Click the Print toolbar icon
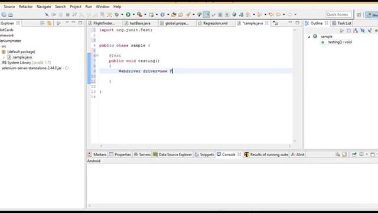This screenshot has width=378, height=213. tap(11, 14)
